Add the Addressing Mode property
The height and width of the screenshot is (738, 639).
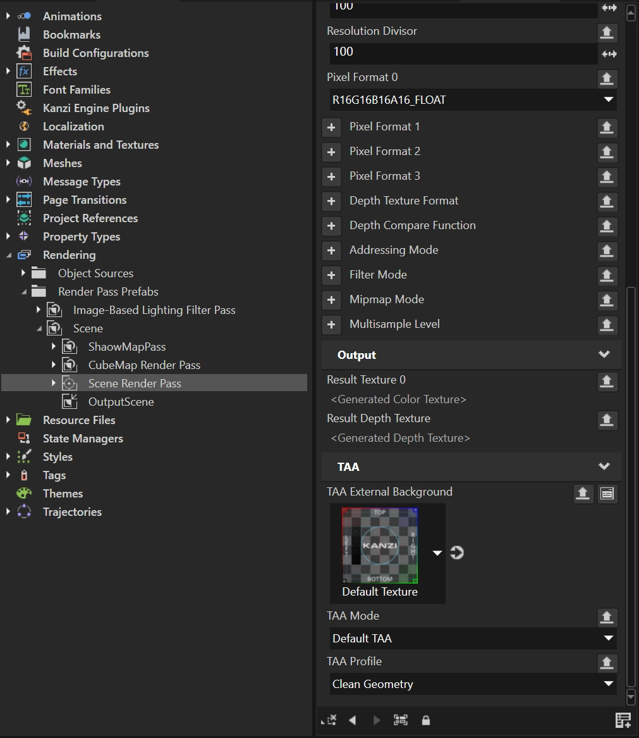(331, 251)
